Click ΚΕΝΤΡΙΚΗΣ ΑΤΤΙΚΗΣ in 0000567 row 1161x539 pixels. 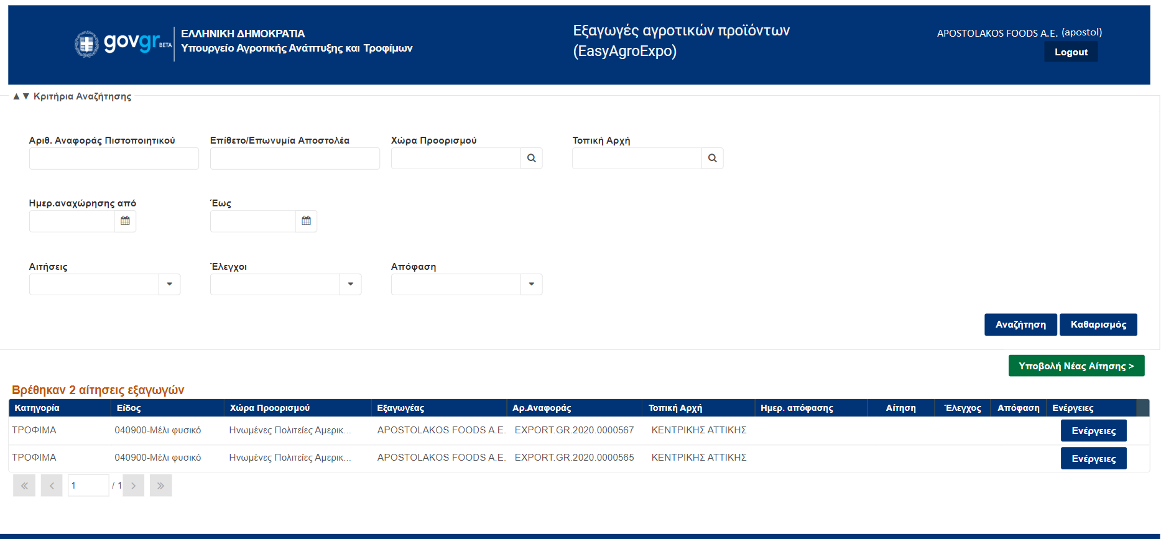699,430
